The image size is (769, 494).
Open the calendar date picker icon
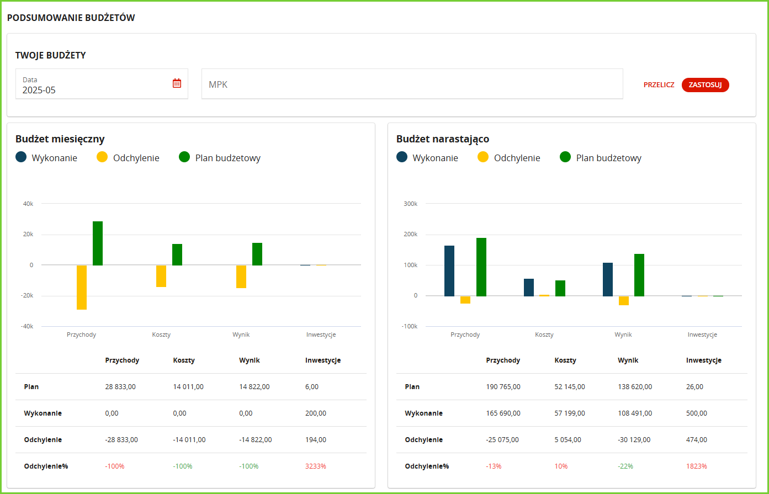(177, 83)
